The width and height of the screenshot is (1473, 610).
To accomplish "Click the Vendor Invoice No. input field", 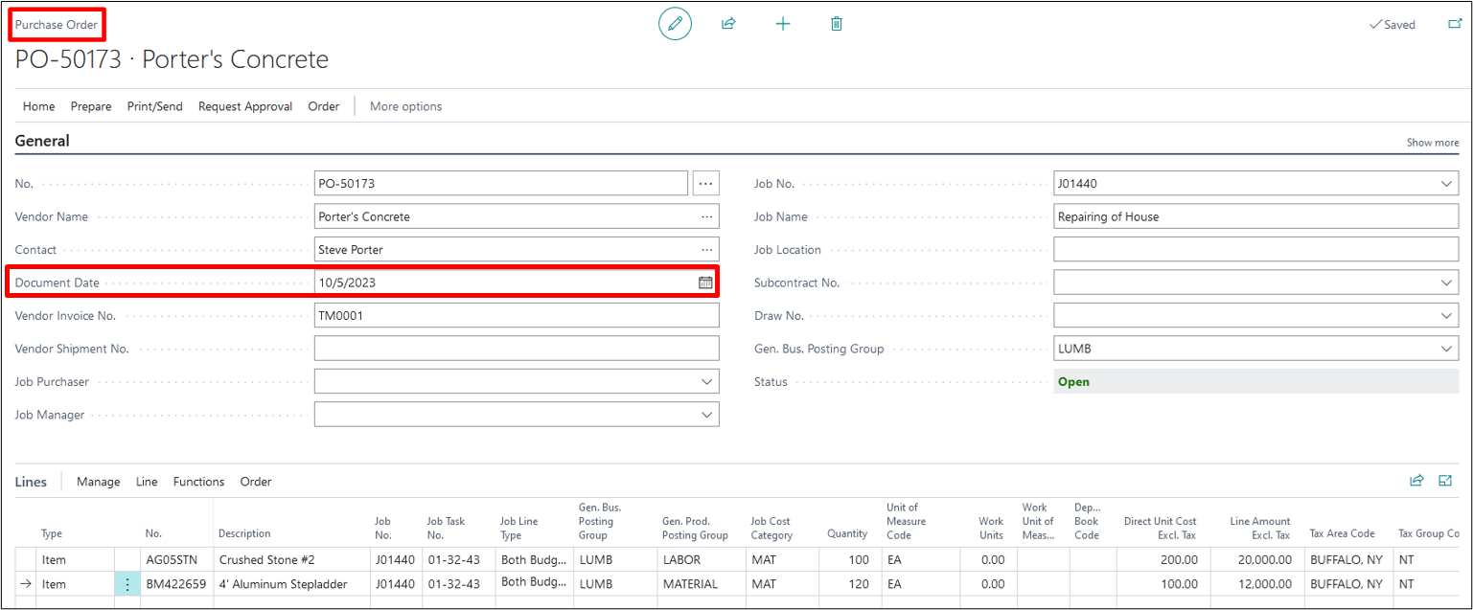I will coord(516,316).
